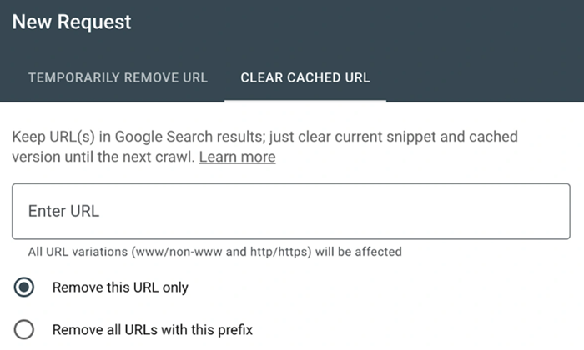
Task: Click the 'Keep URL(s) in Google Search' description
Action: pos(264,137)
